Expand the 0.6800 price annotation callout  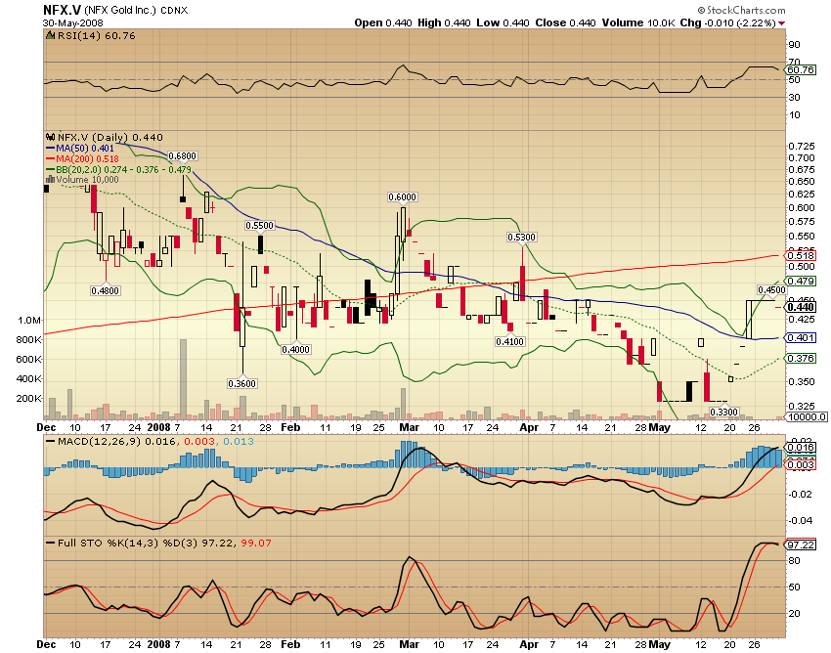click(x=183, y=155)
